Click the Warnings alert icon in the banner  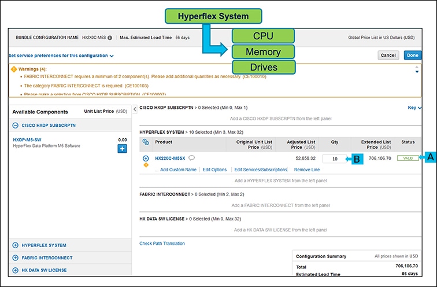coord(14,69)
